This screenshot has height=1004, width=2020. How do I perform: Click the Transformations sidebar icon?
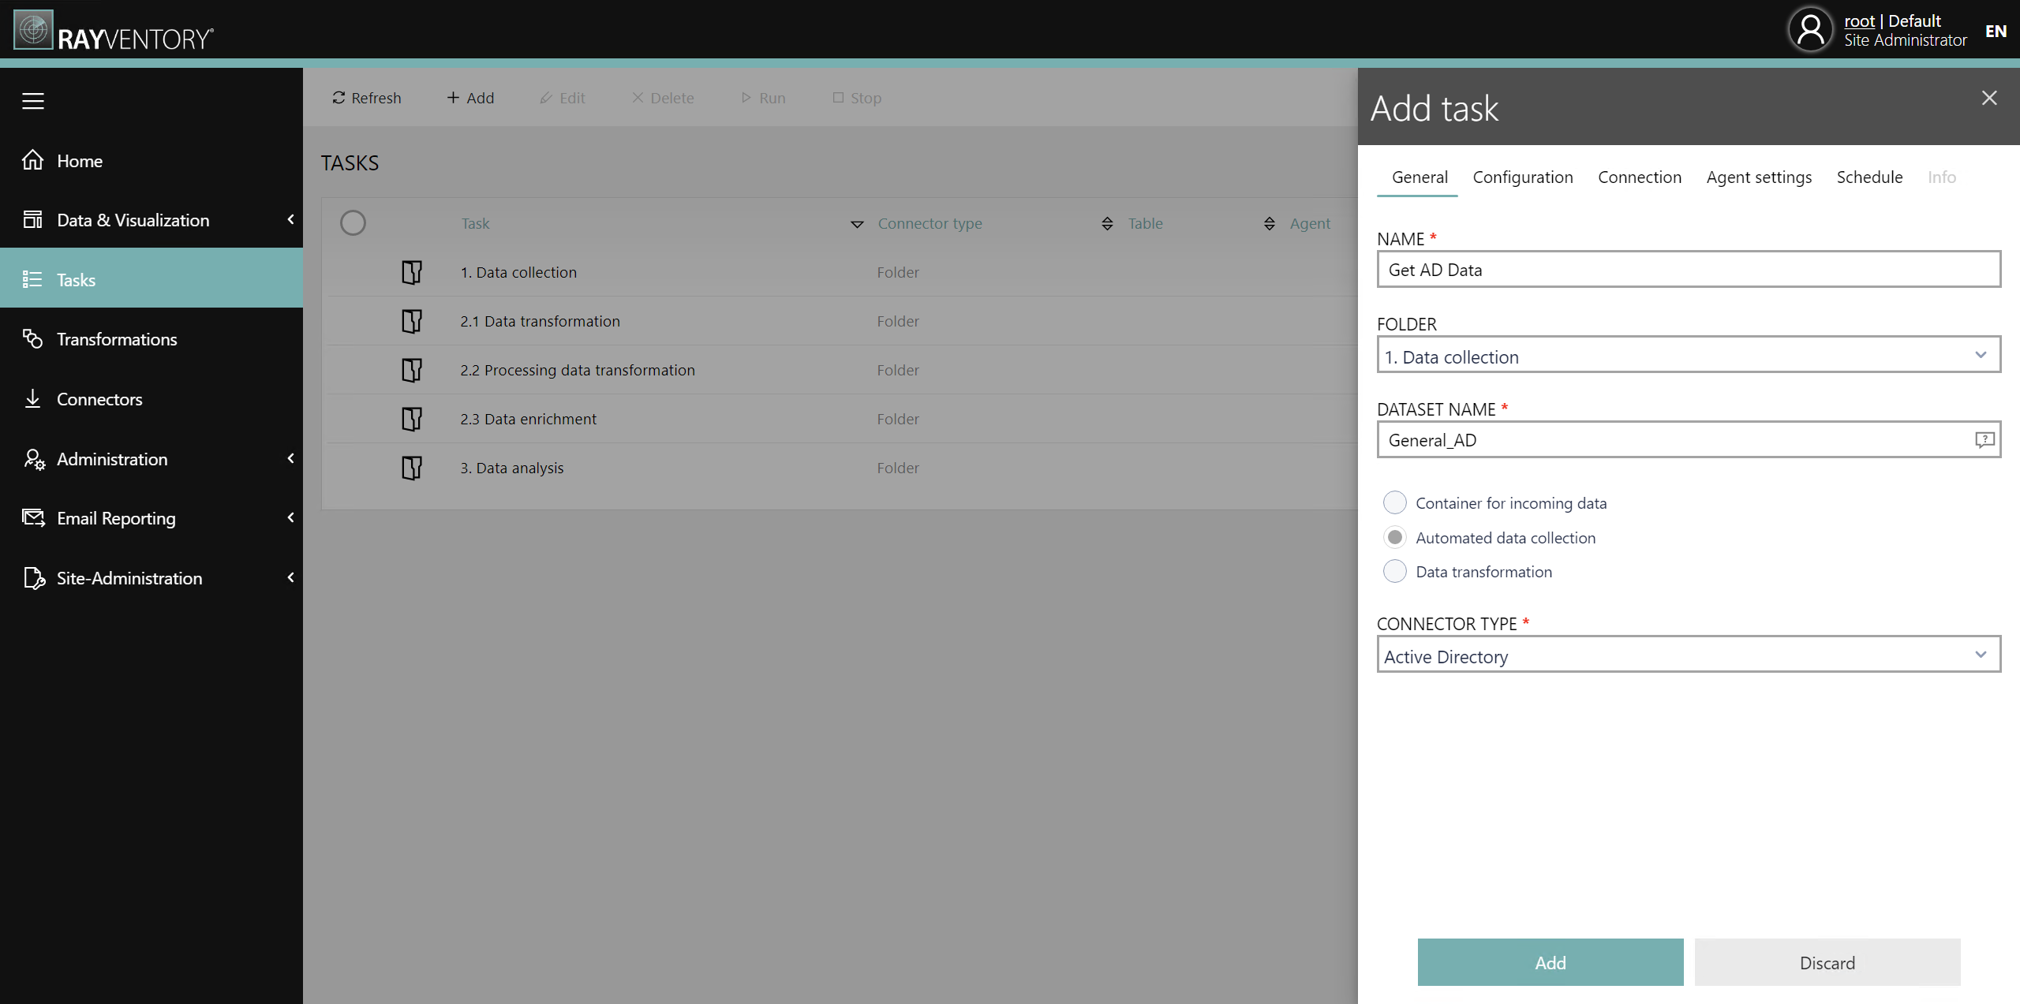coord(35,338)
